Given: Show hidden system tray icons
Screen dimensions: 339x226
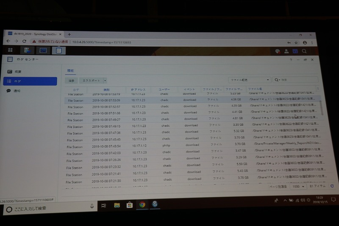Looking at the screenshot, I should (x=285, y=201).
